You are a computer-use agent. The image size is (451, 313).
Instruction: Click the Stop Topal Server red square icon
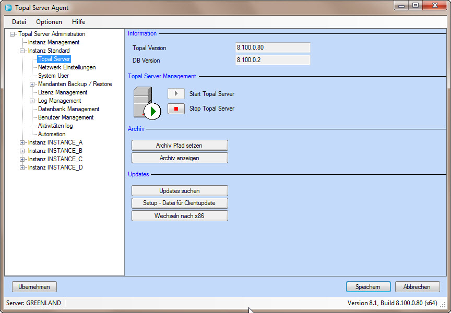[x=176, y=109]
